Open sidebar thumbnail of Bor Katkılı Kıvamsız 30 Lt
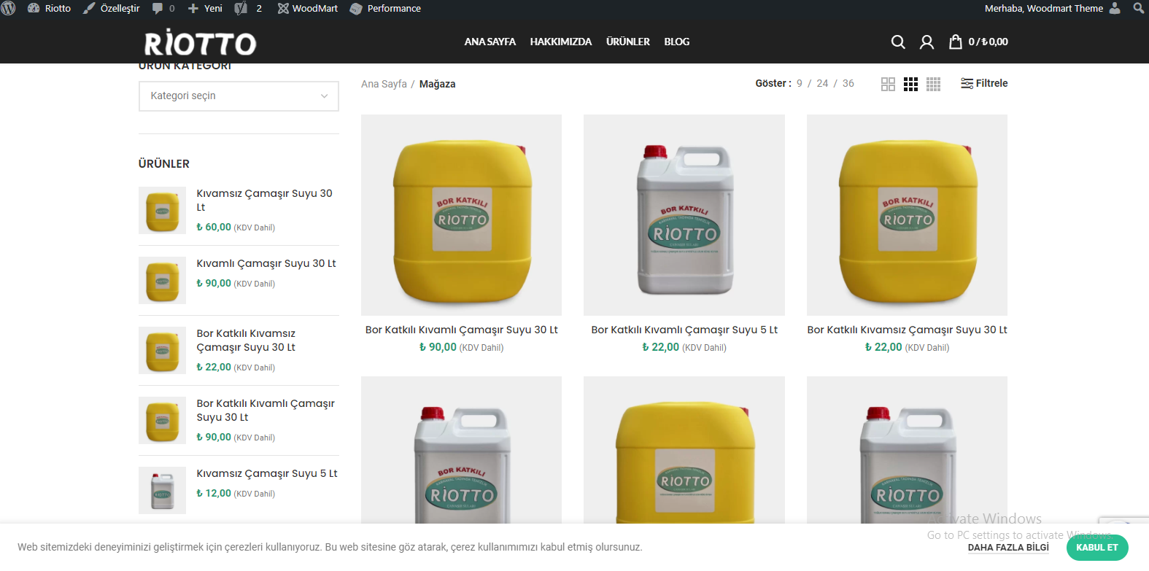Image resolution: width=1149 pixels, height=571 pixels. point(162,350)
